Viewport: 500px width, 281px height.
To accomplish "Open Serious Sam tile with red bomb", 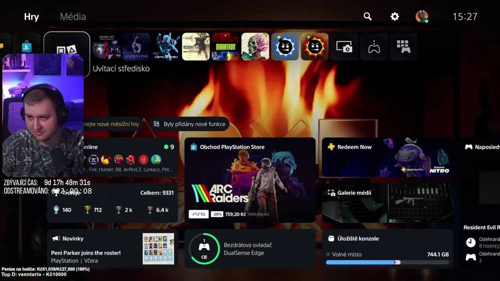I will [314, 46].
